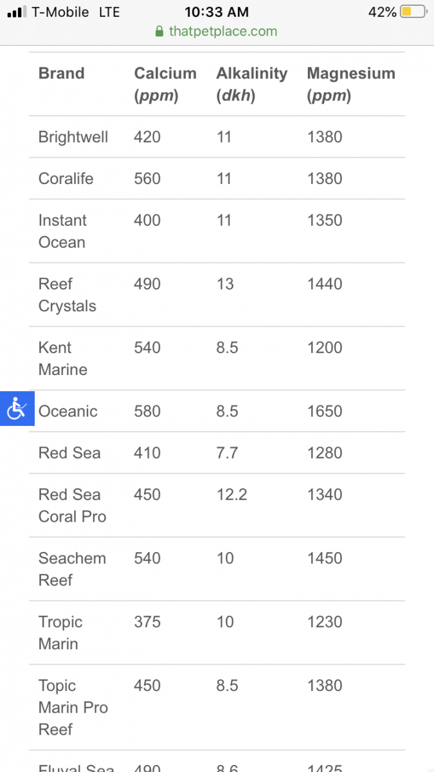Tap the thatpetplace.com address bar
This screenshot has height=772, width=434.
tap(217, 31)
